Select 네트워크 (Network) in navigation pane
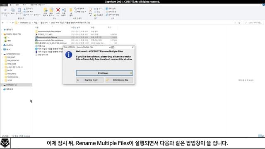The image size is (265, 149). point(8,89)
